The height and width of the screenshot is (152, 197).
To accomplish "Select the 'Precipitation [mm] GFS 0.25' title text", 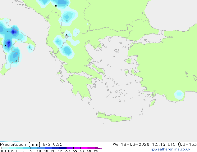I will tap(31, 145).
